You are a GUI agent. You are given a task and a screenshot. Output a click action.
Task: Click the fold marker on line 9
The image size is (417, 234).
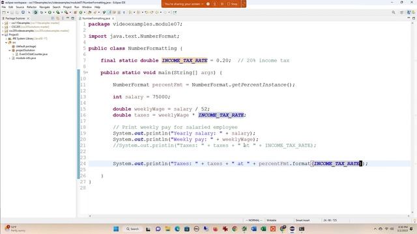[x=87, y=72]
